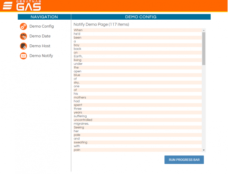Click the Demo Host server icon
Image resolution: width=228 pixels, height=174 pixels.
(23, 46)
